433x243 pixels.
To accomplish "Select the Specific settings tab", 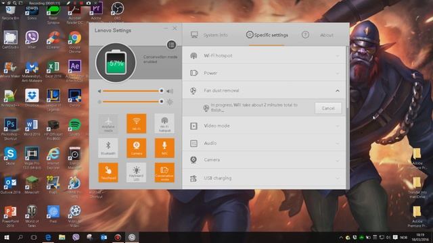I will click(x=267, y=35).
